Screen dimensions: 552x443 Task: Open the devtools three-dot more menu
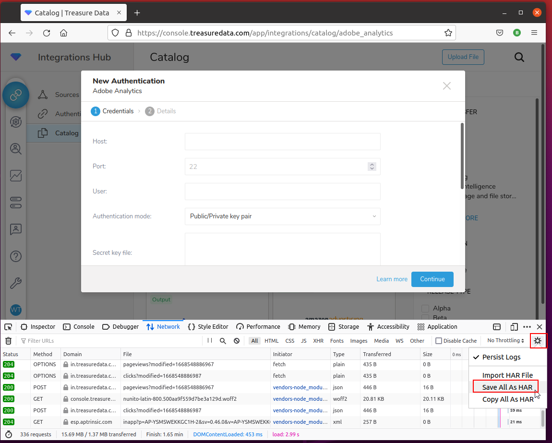point(527,327)
